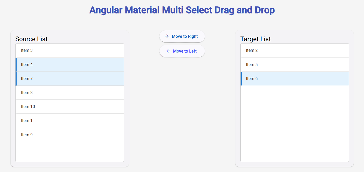Select Item 1 in the Source List
The height and width of the screenshot is (172, 364).
[x=69, y=120]
